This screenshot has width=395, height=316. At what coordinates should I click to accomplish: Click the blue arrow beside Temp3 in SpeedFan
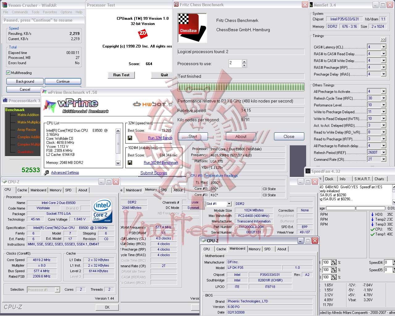click(x=372, y=224)
